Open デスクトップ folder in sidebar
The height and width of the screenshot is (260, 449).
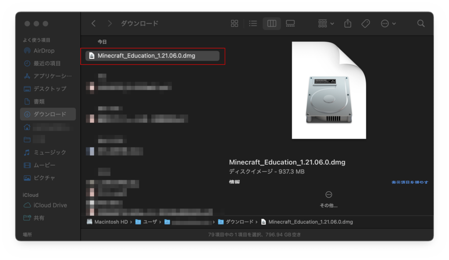[50, 89]
